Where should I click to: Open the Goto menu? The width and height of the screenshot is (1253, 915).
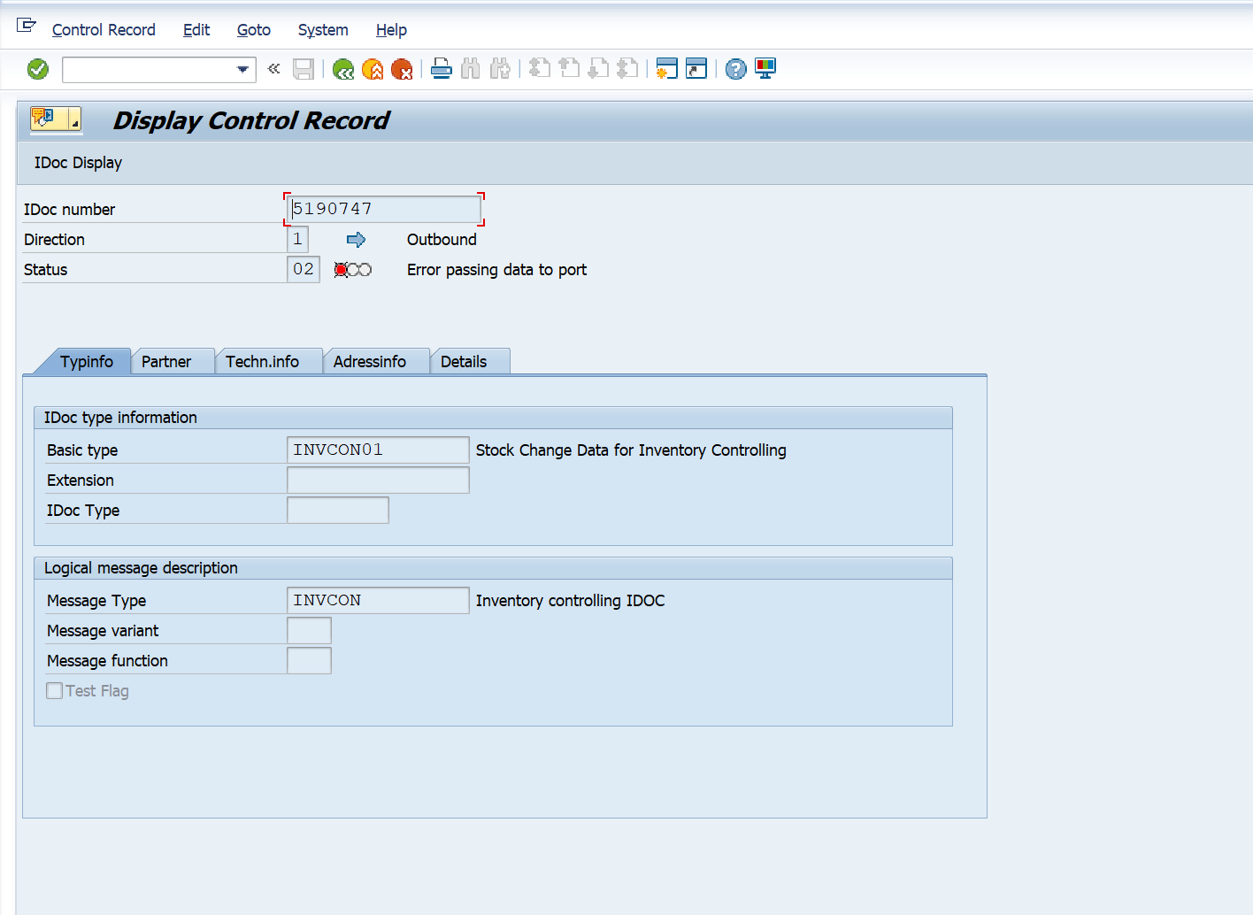253,30
